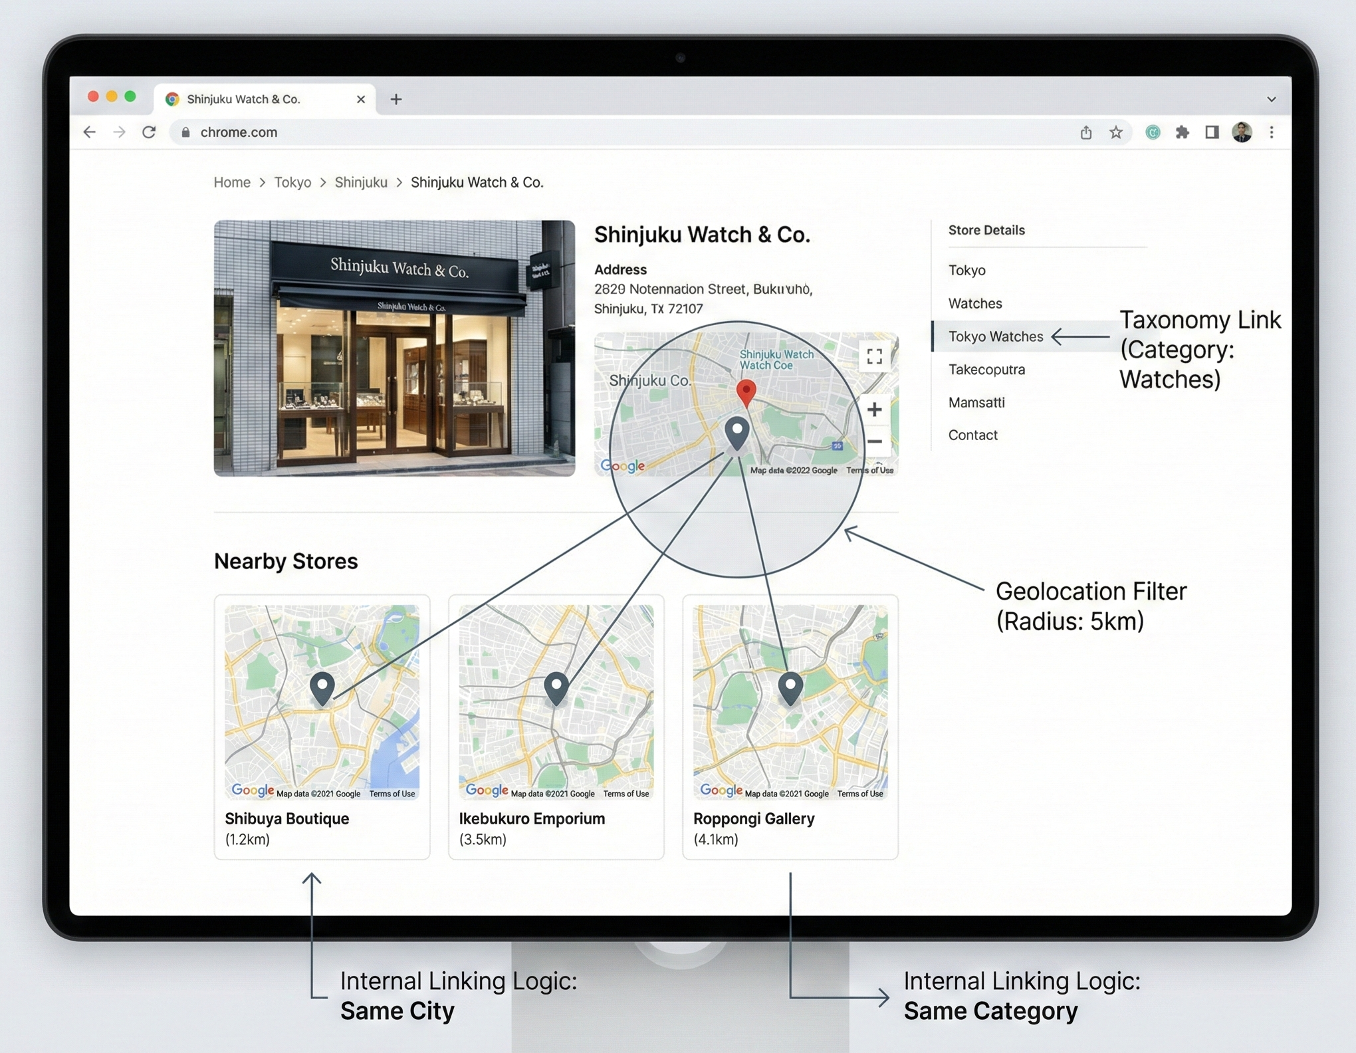Click the browser back arrow
Image resolution: width=1356 pixels, height=1053 pixels.
[x=90, y=132]
